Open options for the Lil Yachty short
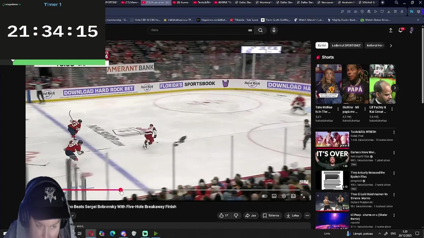This screenshot has height=238, width=424. 392,109
